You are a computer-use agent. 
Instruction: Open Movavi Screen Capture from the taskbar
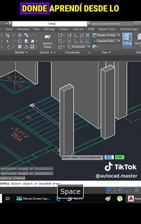33,199
